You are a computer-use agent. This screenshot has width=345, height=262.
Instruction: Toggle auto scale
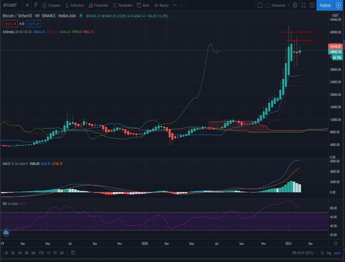tap(337, 253)
